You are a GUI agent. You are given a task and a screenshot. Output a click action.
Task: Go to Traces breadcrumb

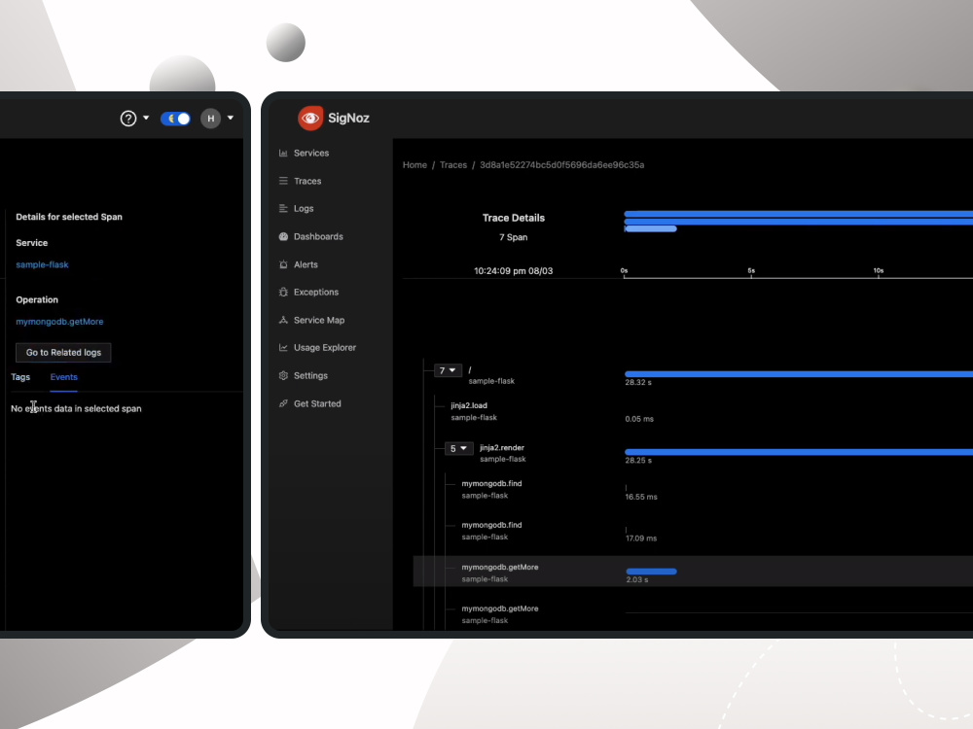pos(453,165)
